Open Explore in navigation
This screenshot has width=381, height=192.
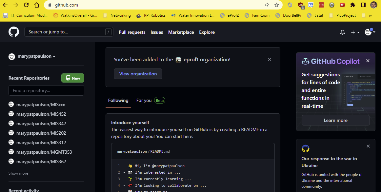[x=207, y=32]
